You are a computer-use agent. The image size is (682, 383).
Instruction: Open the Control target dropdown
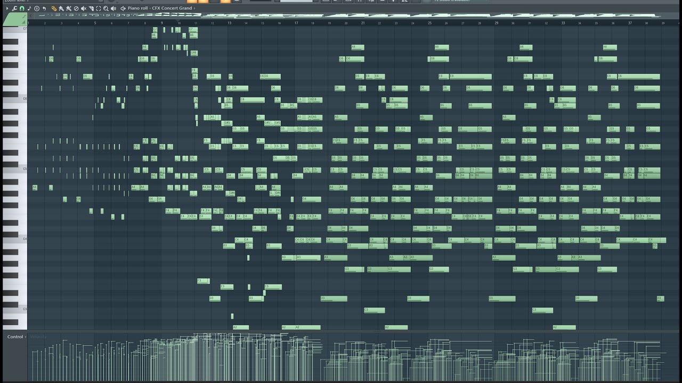(x=17, y=337)
